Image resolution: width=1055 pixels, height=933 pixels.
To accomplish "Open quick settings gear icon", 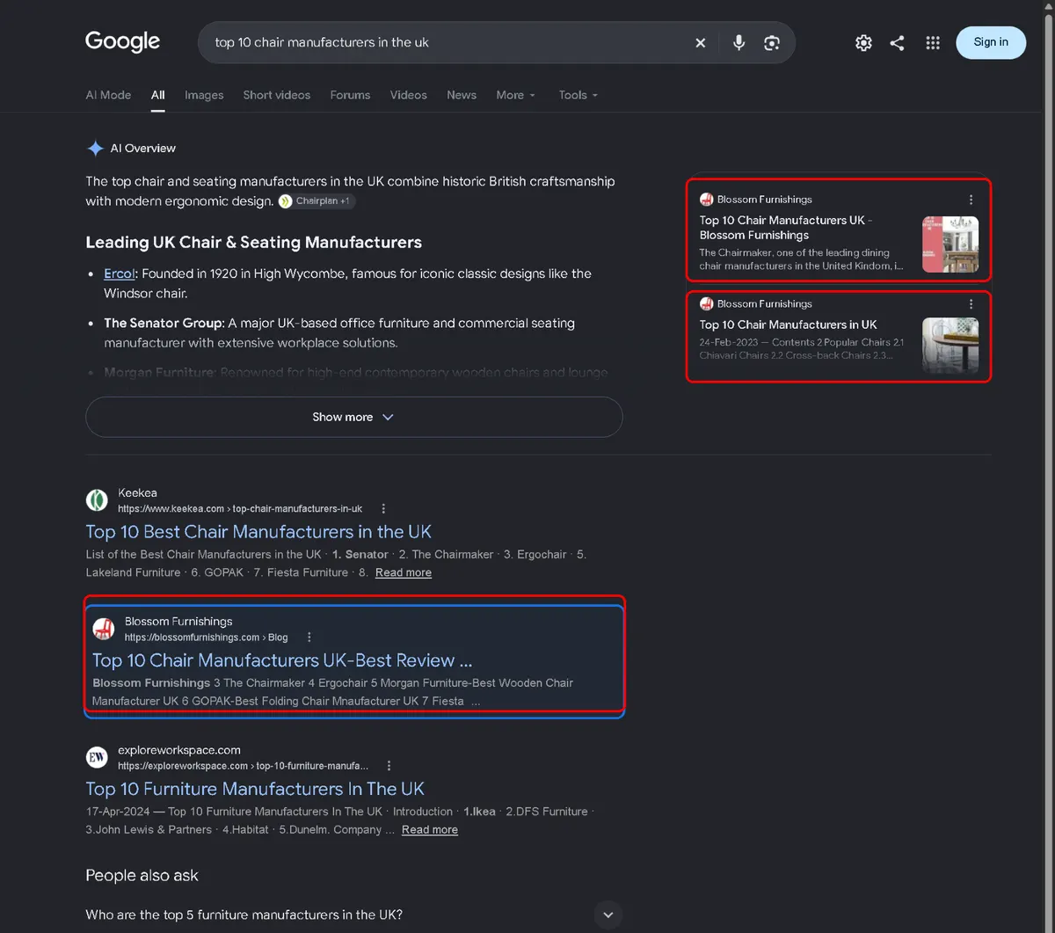I will pos(864,43).
